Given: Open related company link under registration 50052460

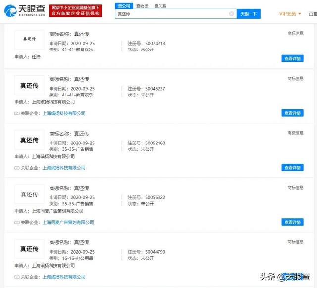Looking at the screenshot, I should [x=64, y=168].
